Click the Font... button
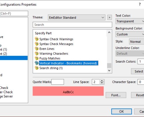 pos(116,95)
